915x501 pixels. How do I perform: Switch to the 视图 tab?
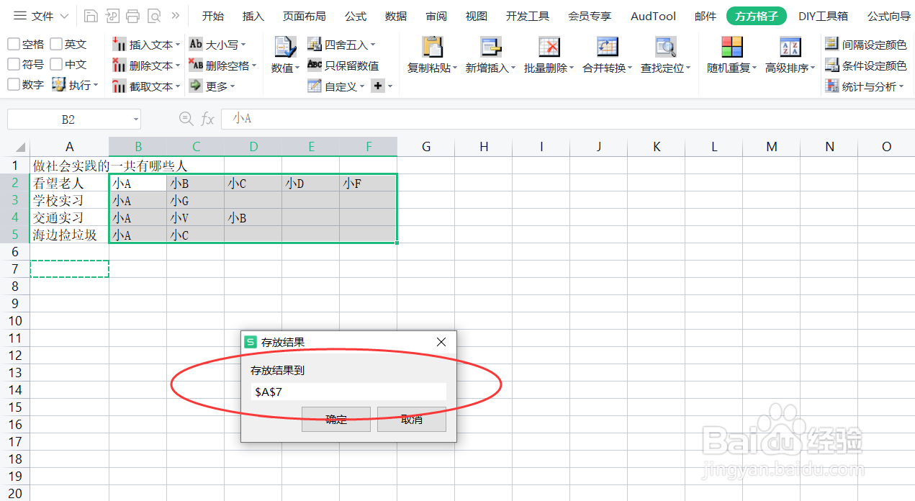pos(477,16)
